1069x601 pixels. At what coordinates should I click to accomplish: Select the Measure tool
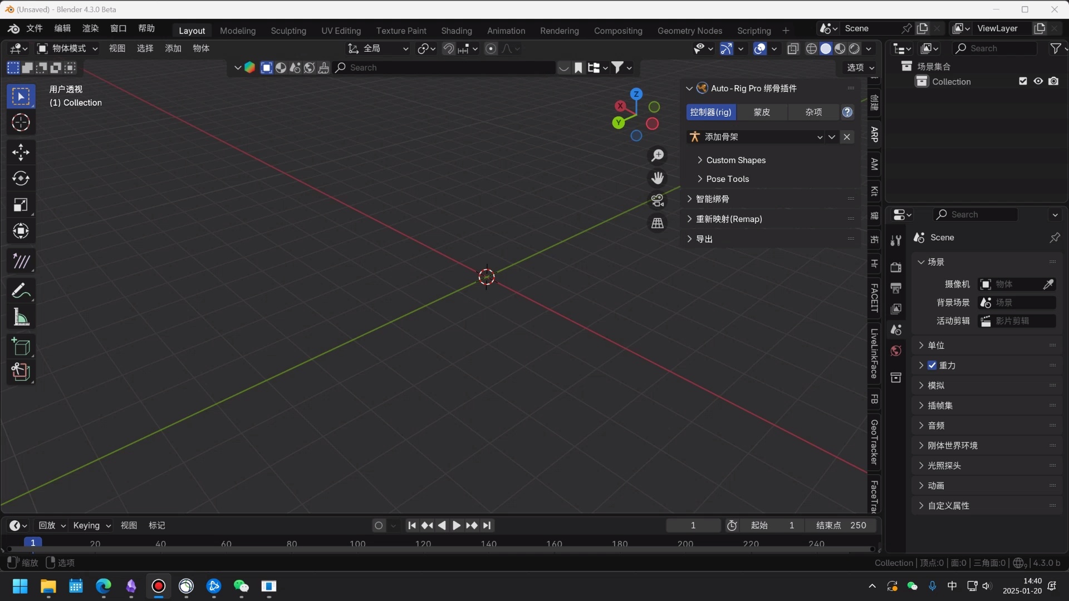(x=21, y=317)
